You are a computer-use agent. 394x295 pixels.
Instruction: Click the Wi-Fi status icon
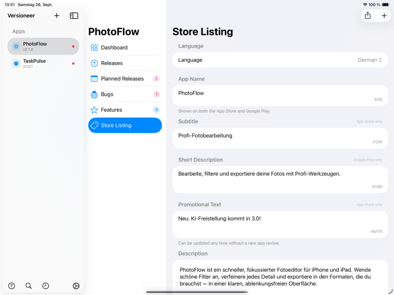point(365,5)
